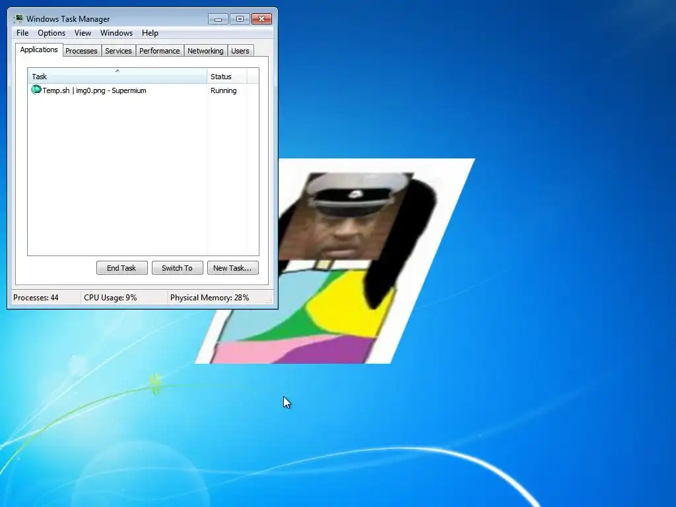Click the Running status cell
The width and height of the screenshot is (676, 507).
(x=223, y=90)
